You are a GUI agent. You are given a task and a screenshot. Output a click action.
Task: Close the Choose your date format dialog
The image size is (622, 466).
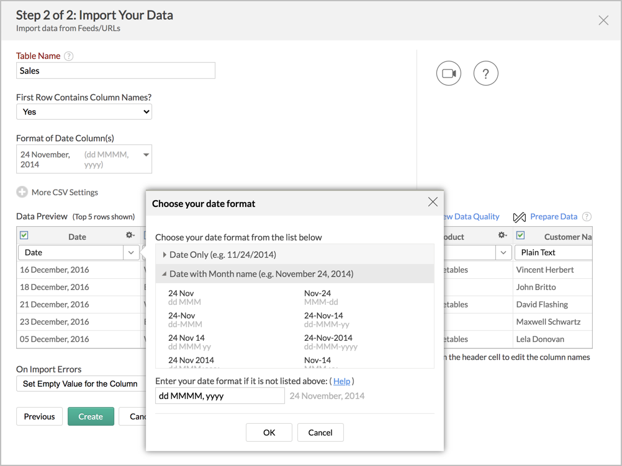(x=433, y=202)
